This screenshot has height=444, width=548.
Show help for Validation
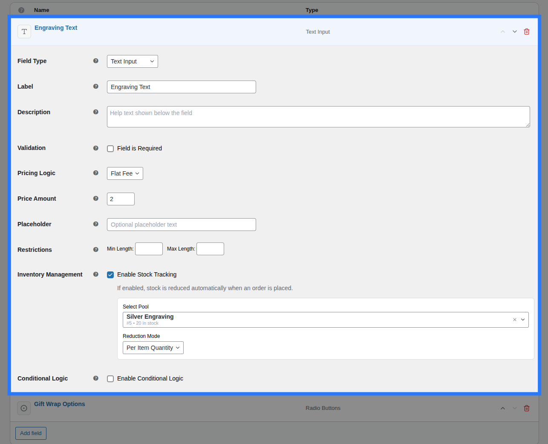(x=96, y=148)
